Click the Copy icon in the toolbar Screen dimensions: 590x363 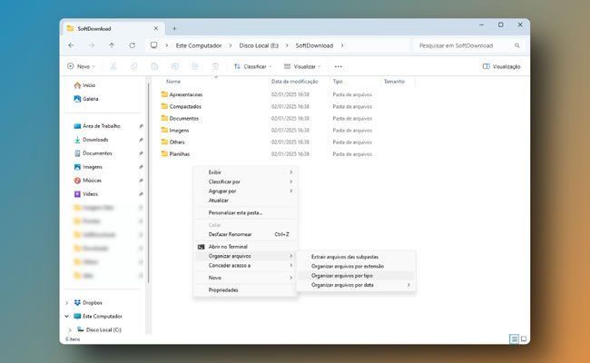click(x=133, y=66)
